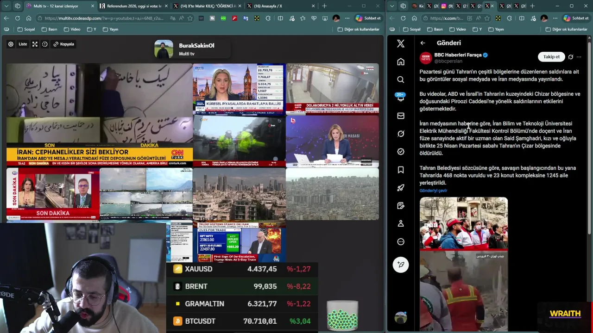The image size is (593, 333).
Task: Open the verified badge icon in X sidebar
Action: 401,152
